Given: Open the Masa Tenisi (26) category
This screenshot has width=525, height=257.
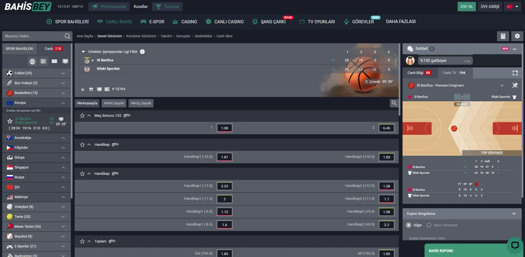Looking at the screenshot, I should [x=36, y=227].
